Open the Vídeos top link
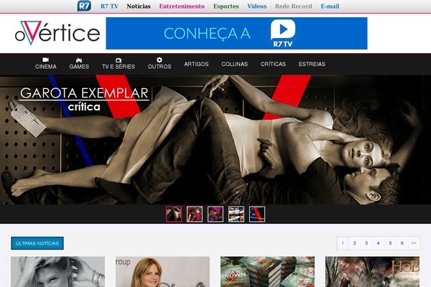 pos(256,6)
